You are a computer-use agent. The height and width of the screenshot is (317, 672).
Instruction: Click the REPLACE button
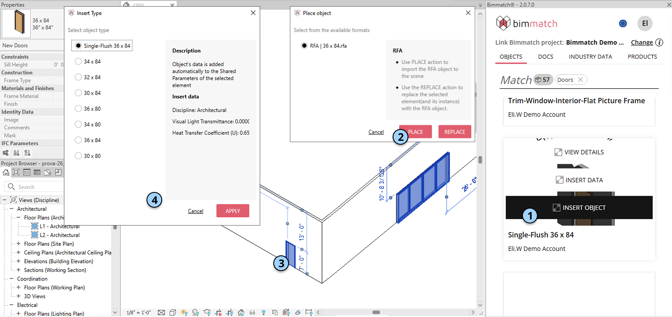click(455, 132)
